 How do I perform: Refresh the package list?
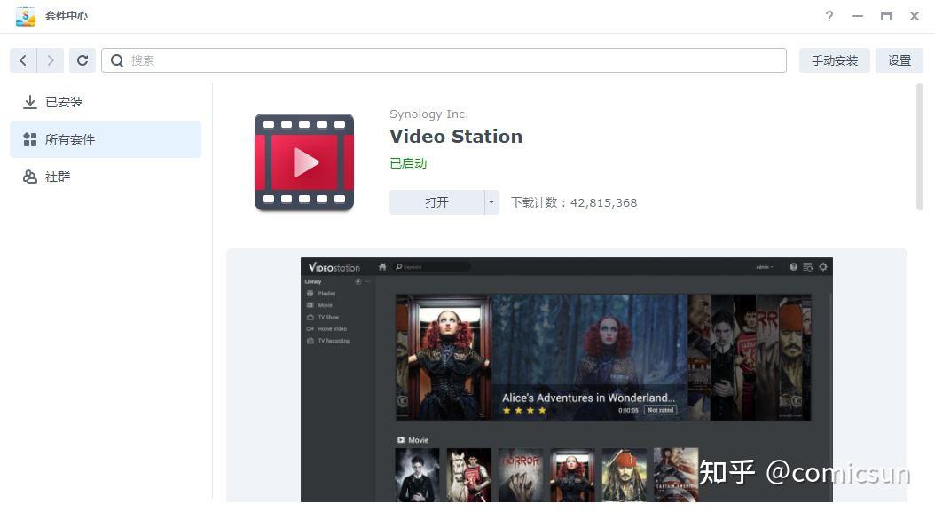tap(82, 60)
